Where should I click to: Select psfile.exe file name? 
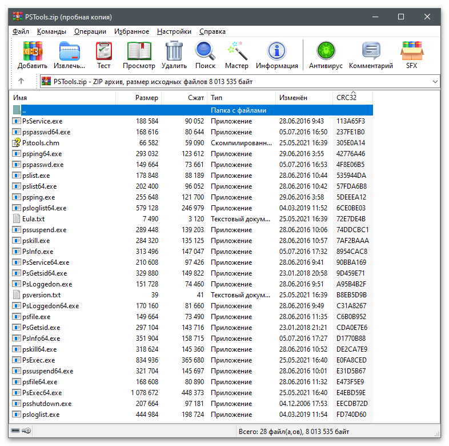37,317
